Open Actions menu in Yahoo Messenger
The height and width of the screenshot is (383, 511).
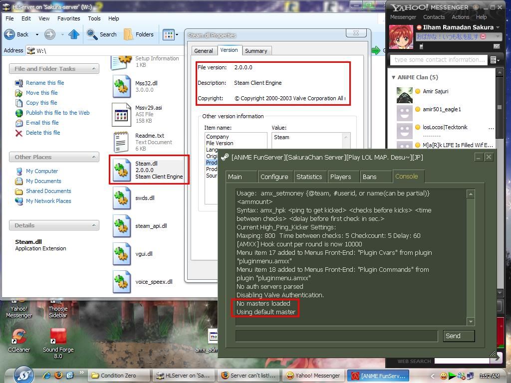[461, 17]
